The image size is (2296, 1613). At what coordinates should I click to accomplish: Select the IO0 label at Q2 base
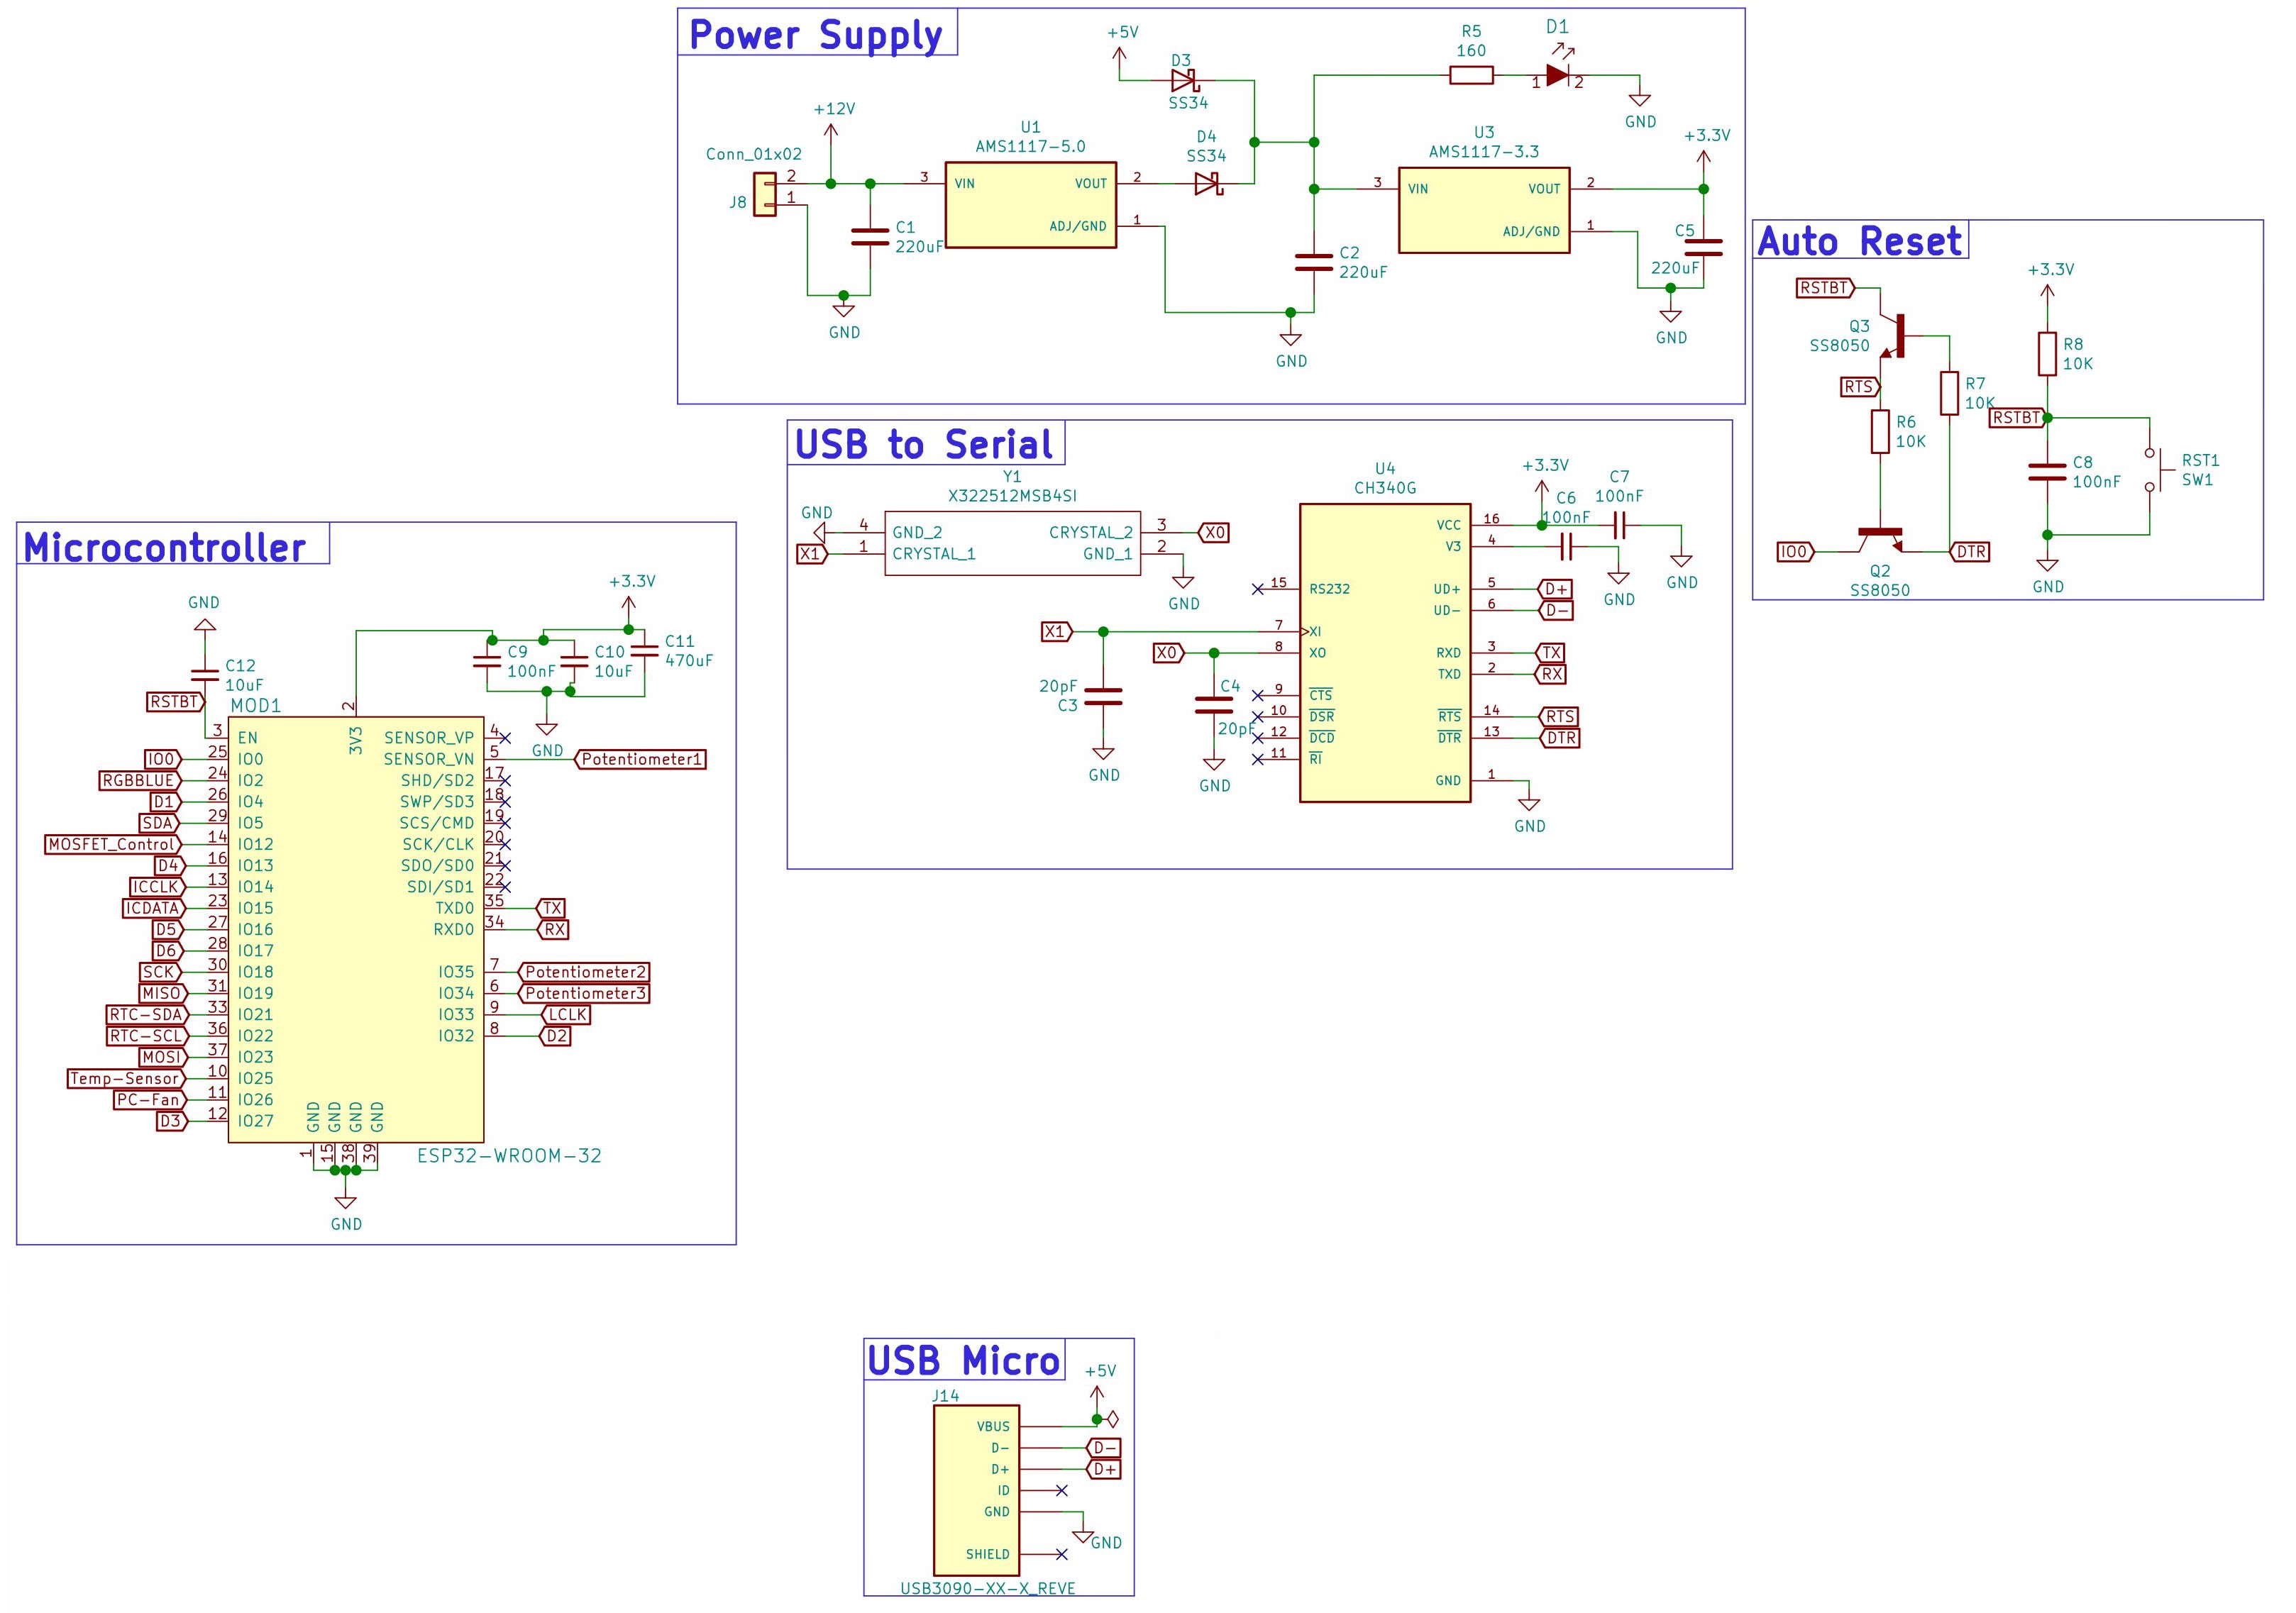[1796, 552]
